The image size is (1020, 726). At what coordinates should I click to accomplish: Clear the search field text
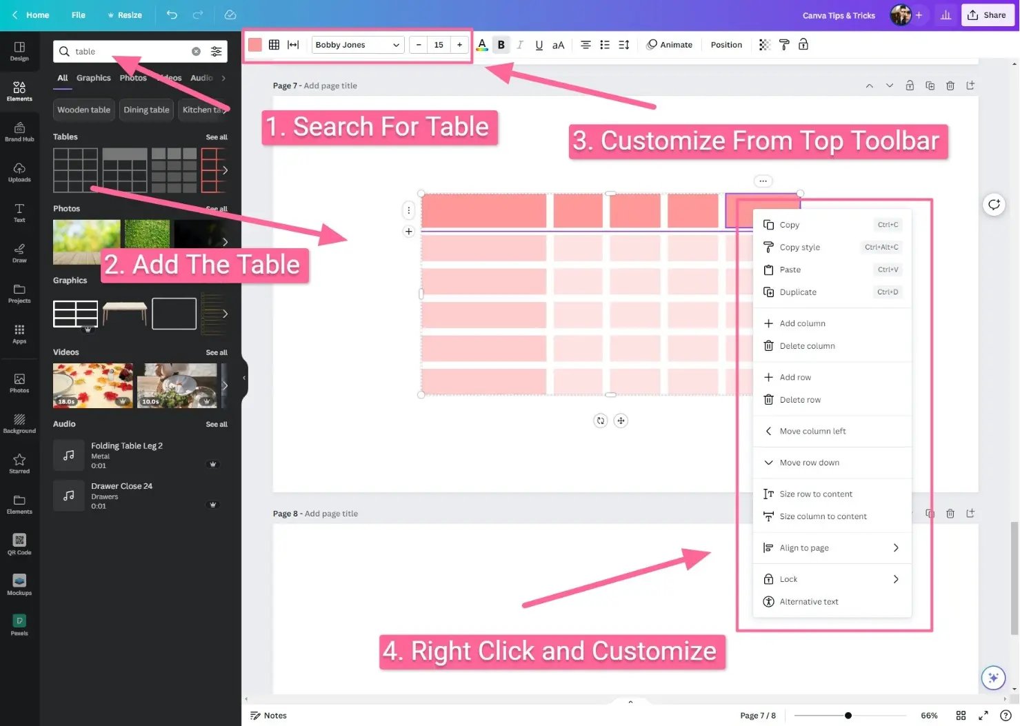[196, 51]
